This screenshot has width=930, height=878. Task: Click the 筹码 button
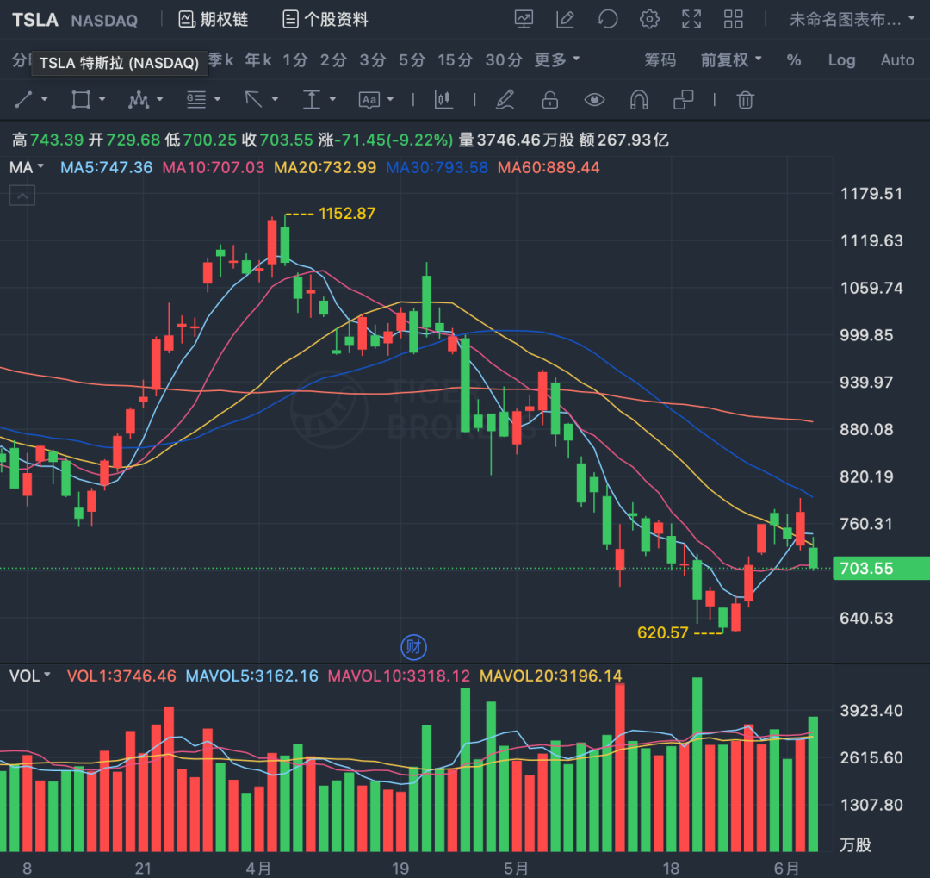(660, 60)
